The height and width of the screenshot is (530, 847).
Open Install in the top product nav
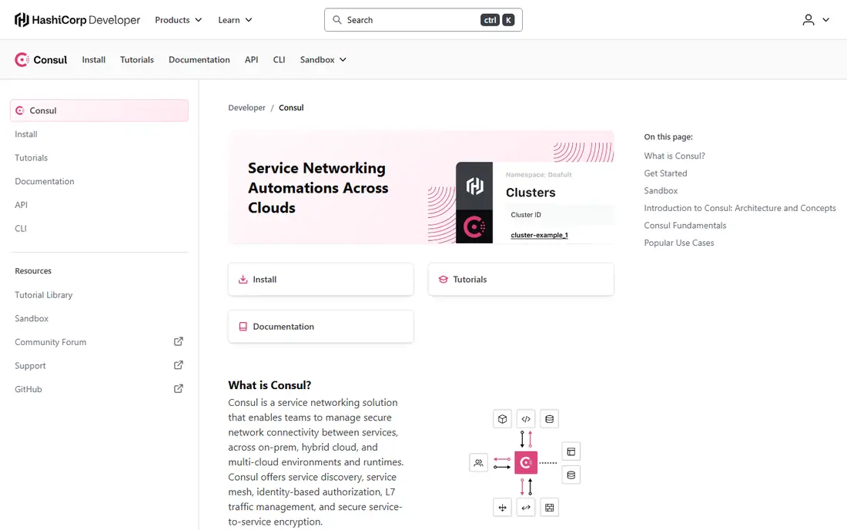[93, 59]
